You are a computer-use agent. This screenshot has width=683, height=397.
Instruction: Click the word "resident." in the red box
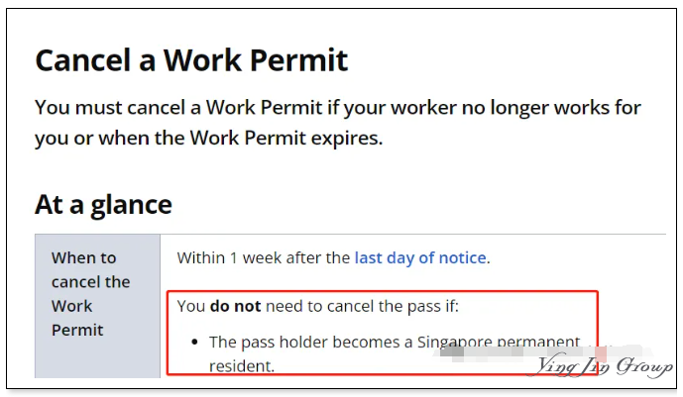coord(242,366)
